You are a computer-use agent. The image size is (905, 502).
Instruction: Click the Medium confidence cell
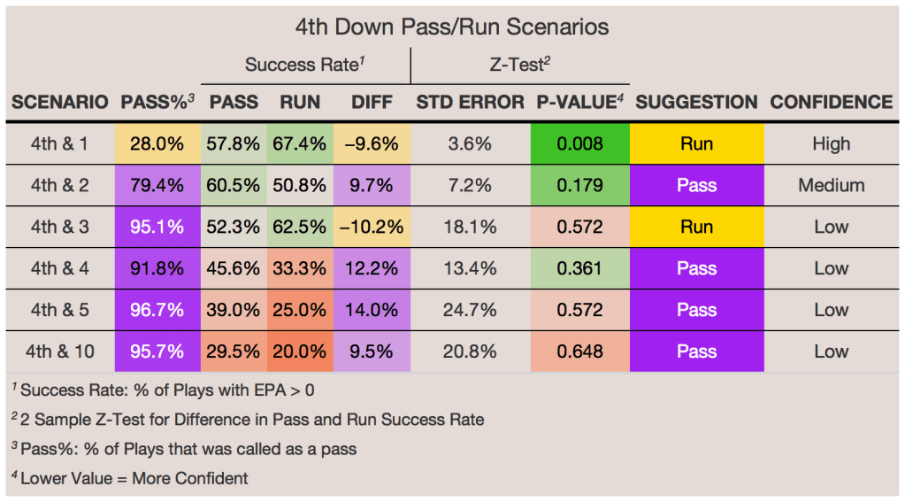[831, 186]
